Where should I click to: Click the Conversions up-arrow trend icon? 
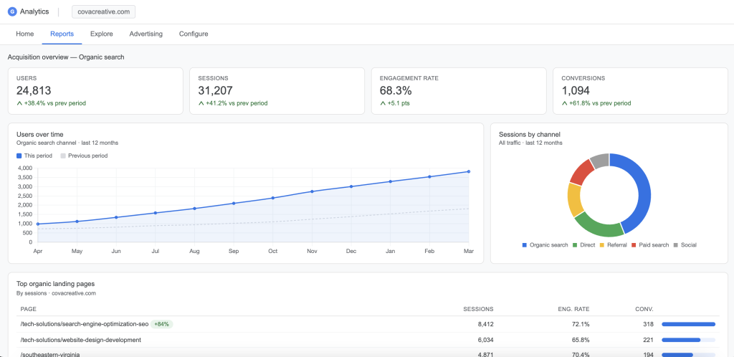565,103
